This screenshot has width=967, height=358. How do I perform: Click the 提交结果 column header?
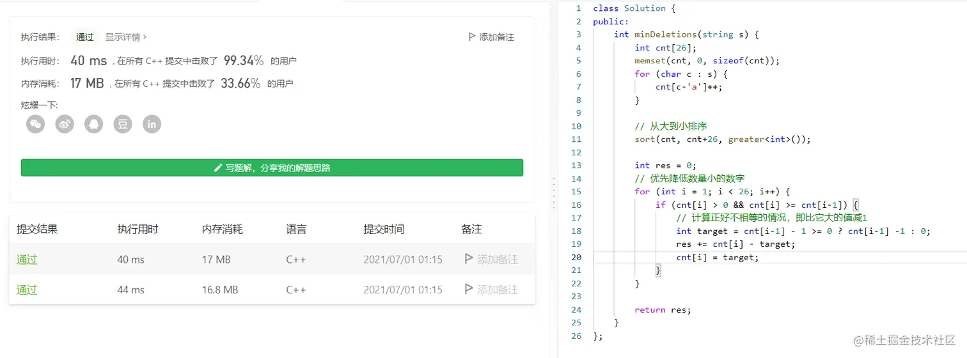click(37, 229)
